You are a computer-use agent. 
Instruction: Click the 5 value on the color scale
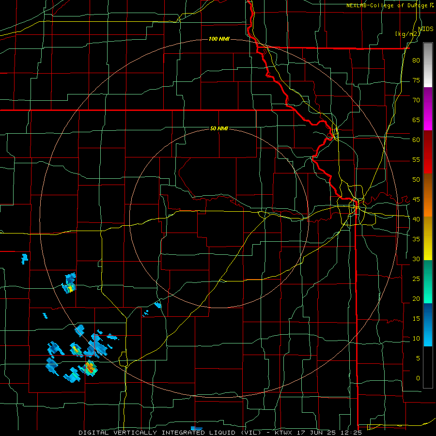point(418,358)
